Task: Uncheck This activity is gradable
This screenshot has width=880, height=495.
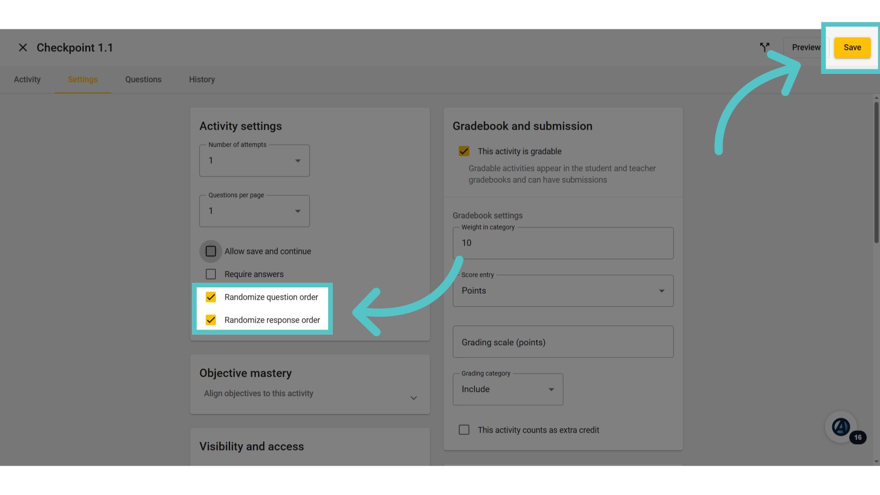Action: pos(464,151)
